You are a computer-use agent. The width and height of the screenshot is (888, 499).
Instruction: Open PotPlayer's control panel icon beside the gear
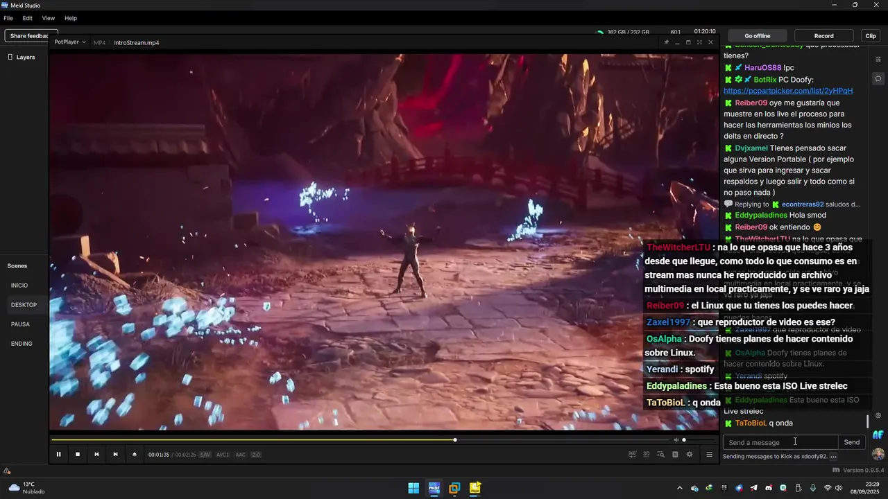coord(675,454)
